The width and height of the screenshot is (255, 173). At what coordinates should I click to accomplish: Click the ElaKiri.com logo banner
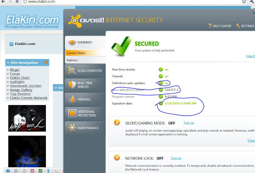32,21
